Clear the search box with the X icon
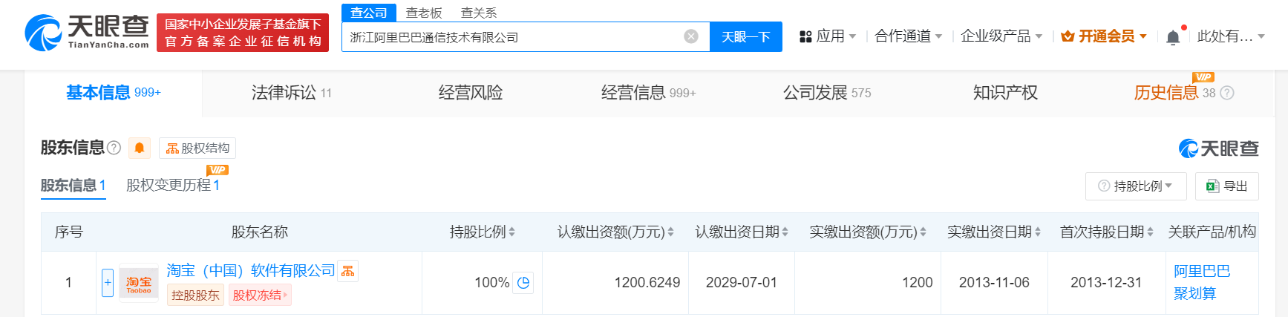The image size is (1288, 317). coord(691,36)
